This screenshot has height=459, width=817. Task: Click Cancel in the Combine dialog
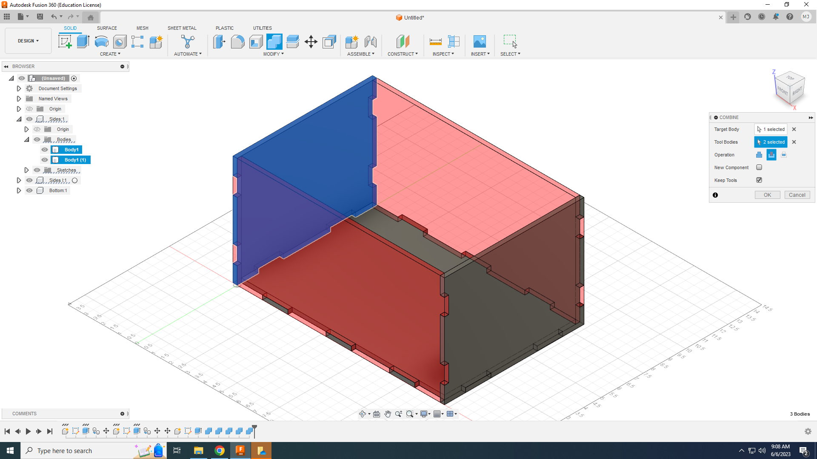(797, 195)
